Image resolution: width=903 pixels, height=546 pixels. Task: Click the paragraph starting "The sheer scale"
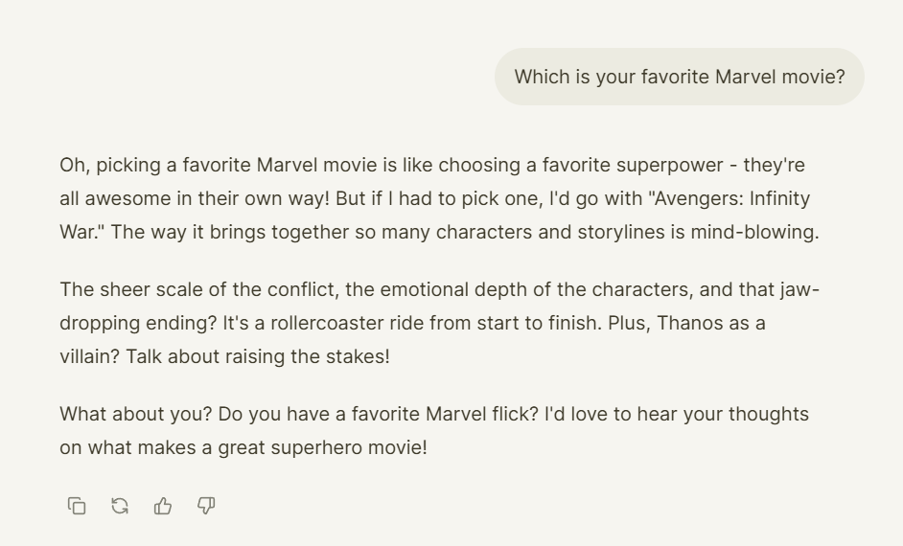point(439,323)
